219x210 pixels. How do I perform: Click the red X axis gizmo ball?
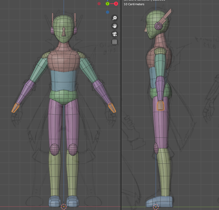(116, 4)
